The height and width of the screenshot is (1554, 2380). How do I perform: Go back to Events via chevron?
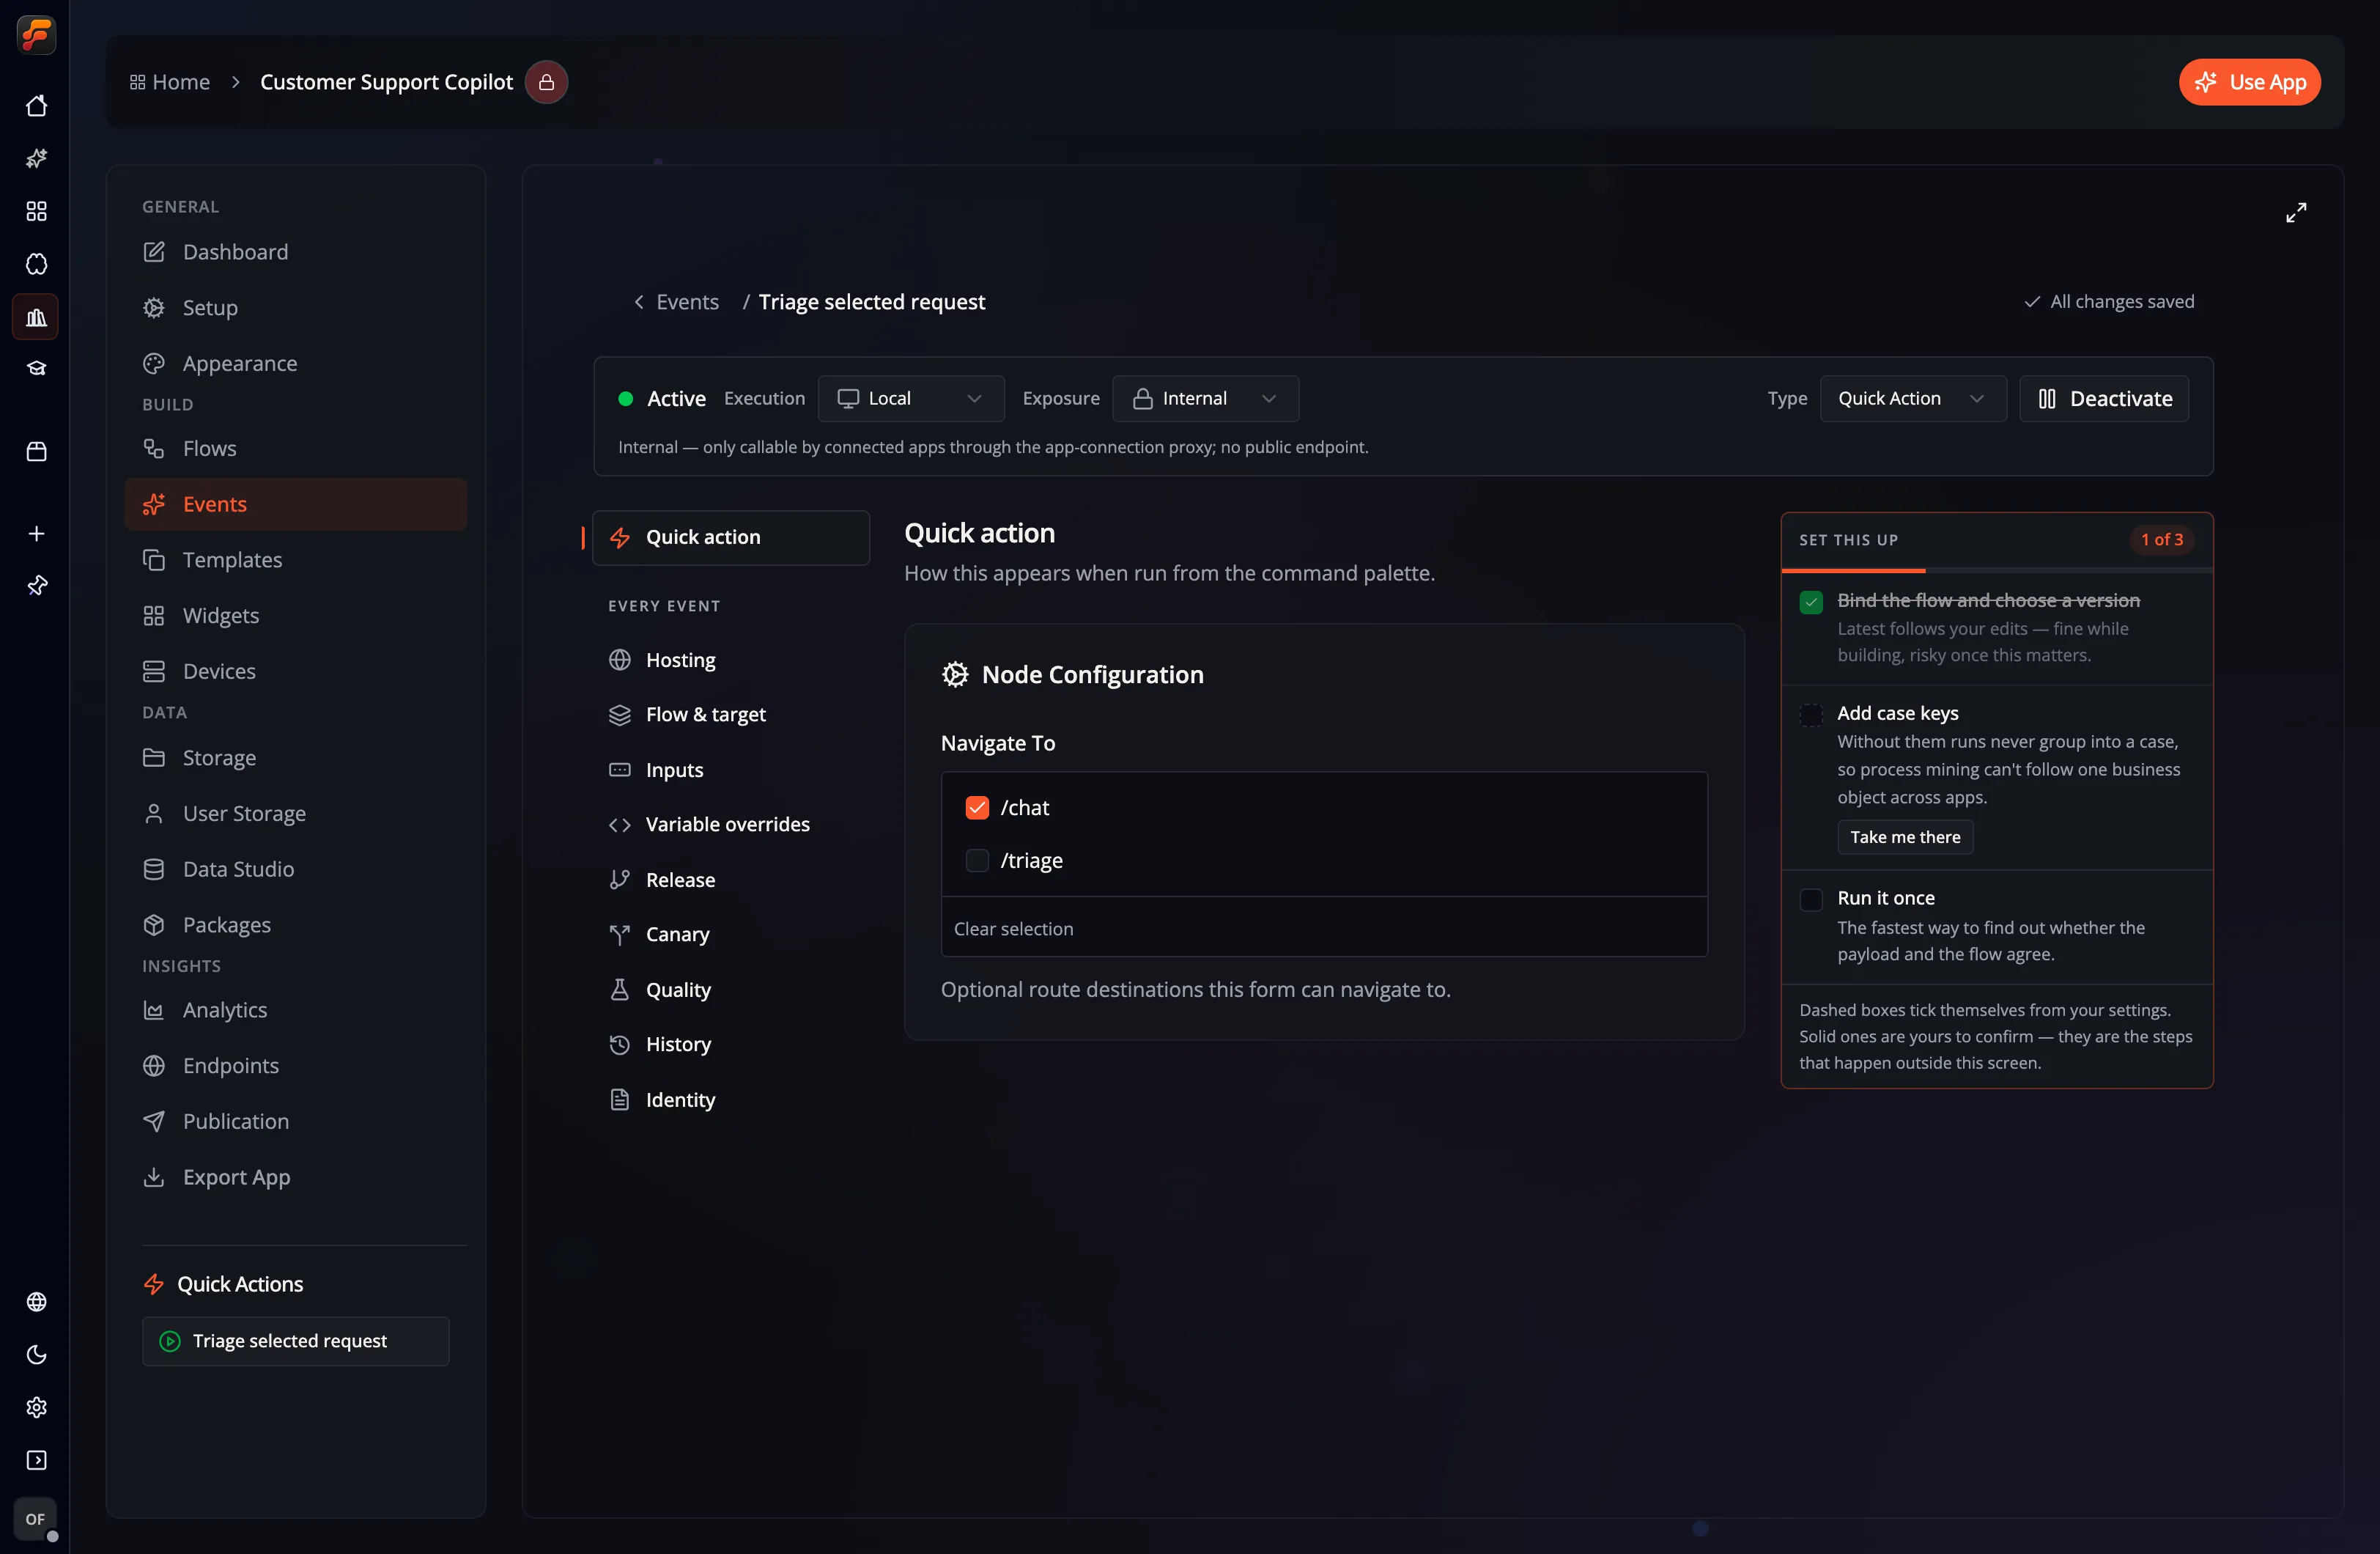point(639,302)
